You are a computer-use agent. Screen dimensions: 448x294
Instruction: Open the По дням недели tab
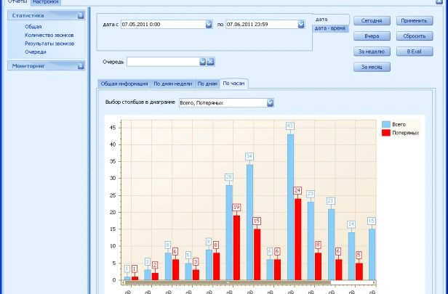click(172, 83)
